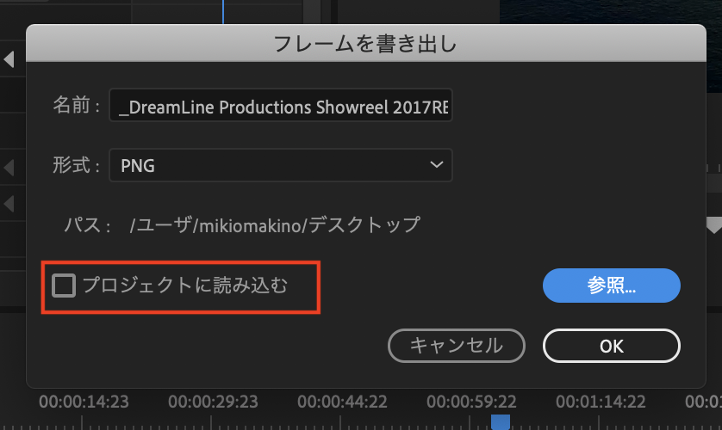Viewport: 722px width, 430px height.
Task: Confirm the frame export with OK
Action: [612, 346]
